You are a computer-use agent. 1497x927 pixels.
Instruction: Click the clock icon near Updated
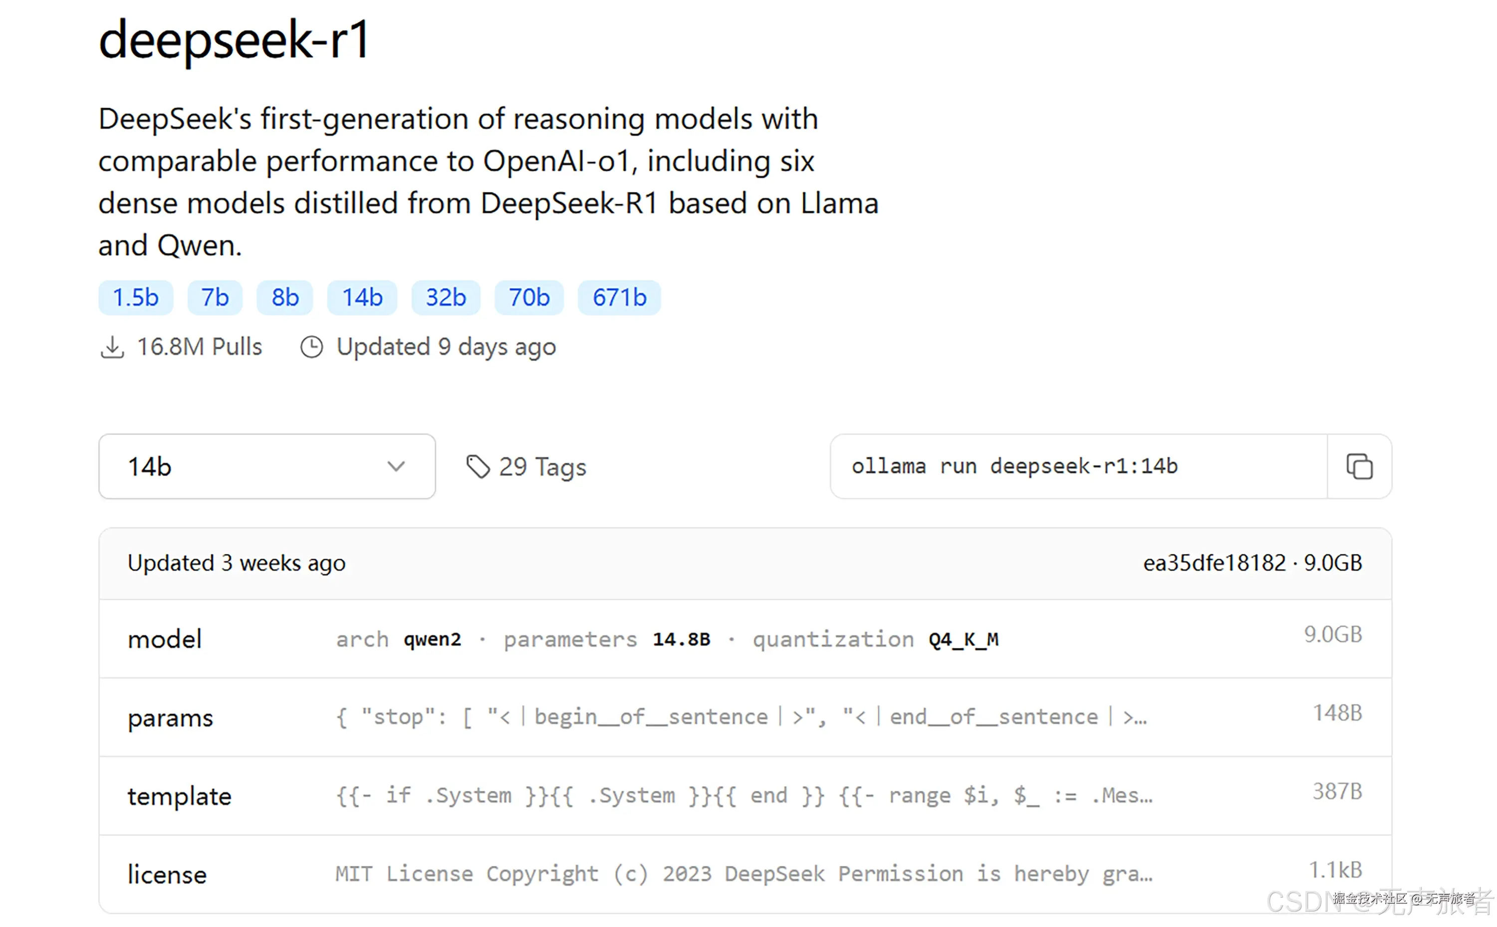tap(311, 347)
